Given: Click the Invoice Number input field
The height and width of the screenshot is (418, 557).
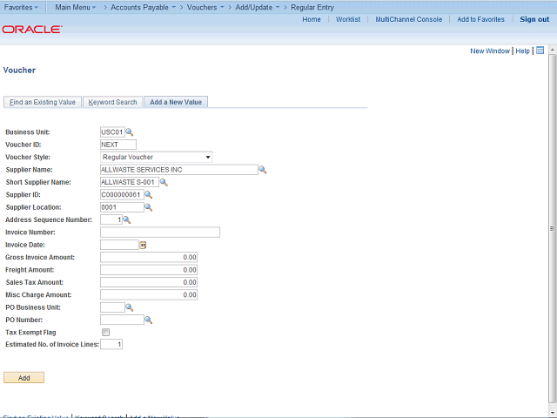Looking at the screenshot, I should click(x=160, y=233).
